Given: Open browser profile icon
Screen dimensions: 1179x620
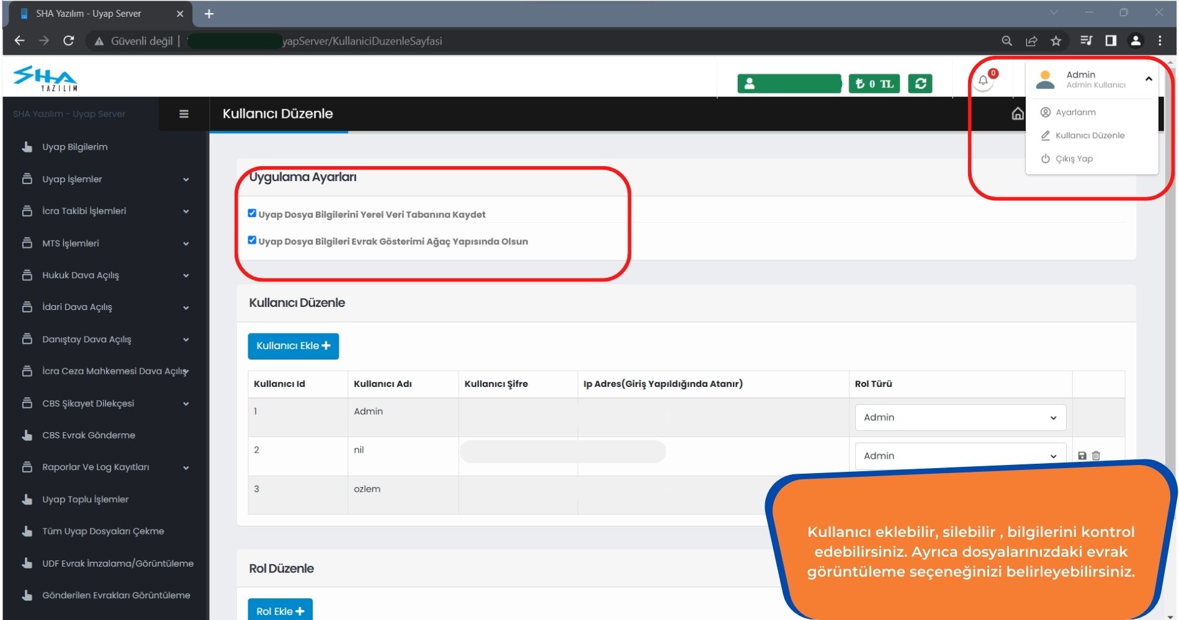Looking at the screenshot, I should (x=1136, y=41).
